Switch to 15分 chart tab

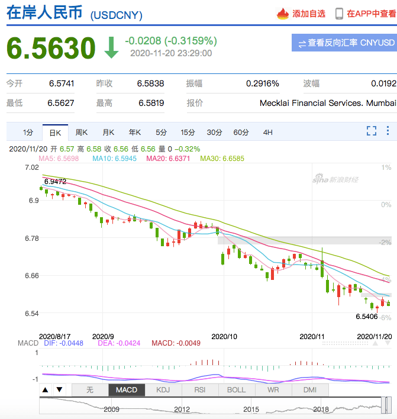click(x=188, y=133)
